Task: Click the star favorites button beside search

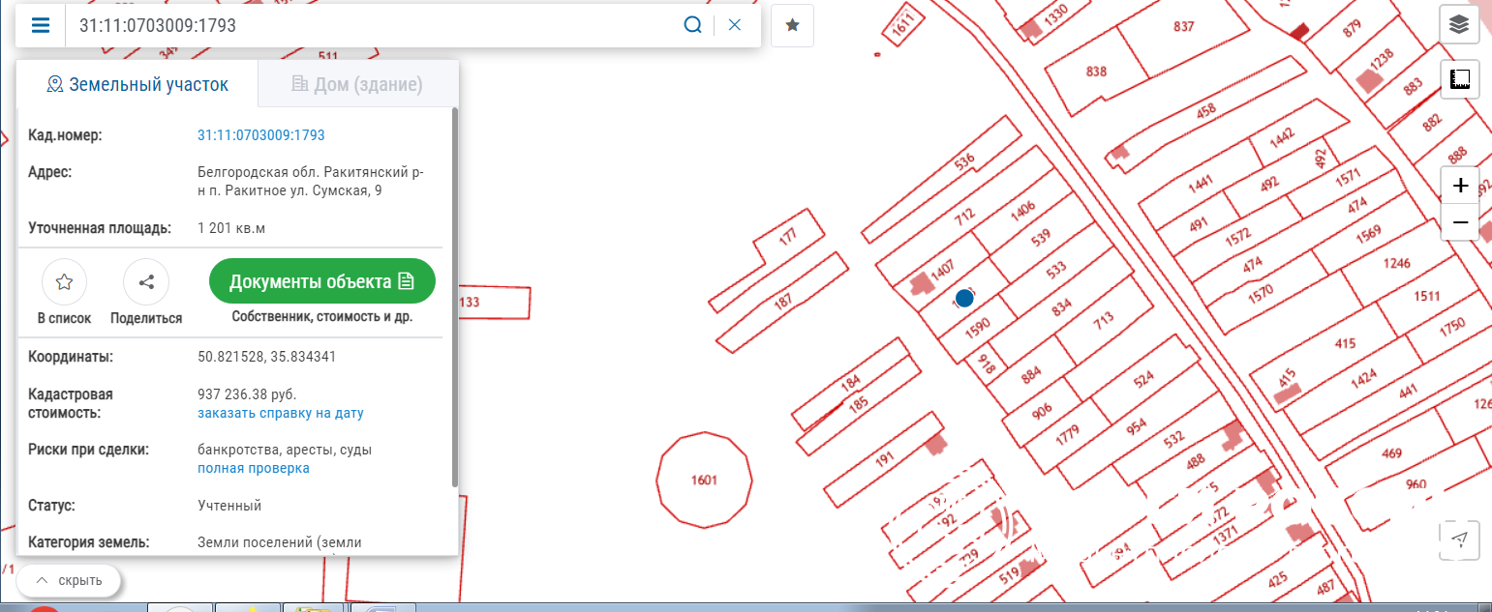Action: (792, 25)
